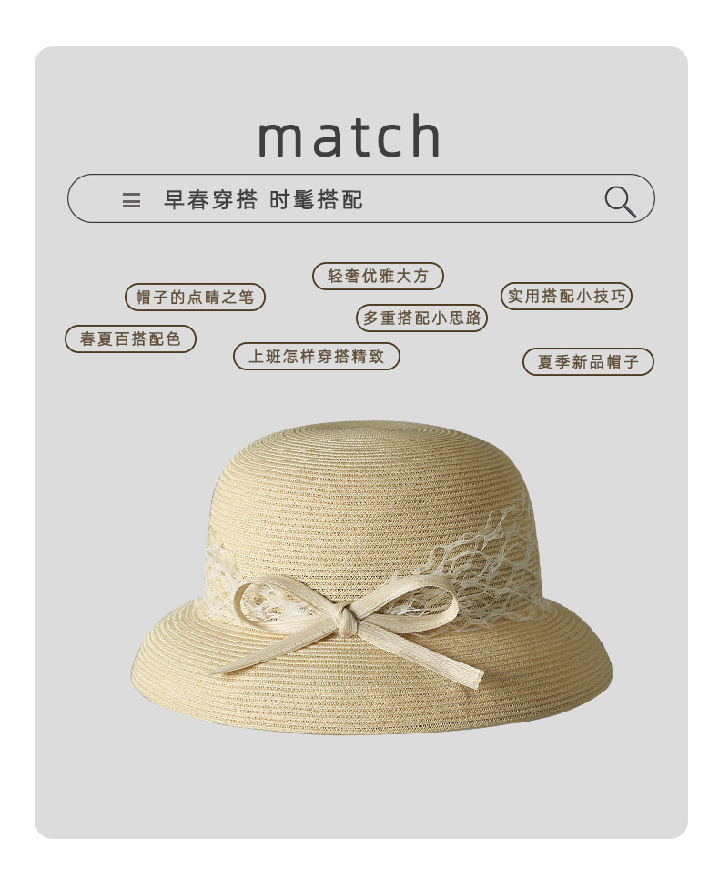The height and width of the screenshot is (869, 719).
Task: Click the magnifying glass search icon
Action: 621,201
